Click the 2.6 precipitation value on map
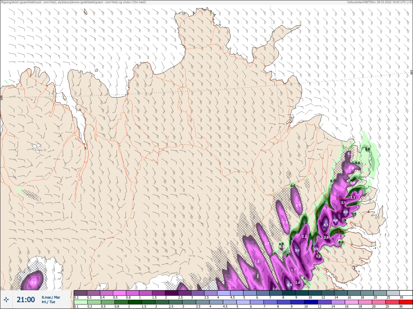Image resolution: width=413 pixels, height=309 pixels. pos(298,283)
